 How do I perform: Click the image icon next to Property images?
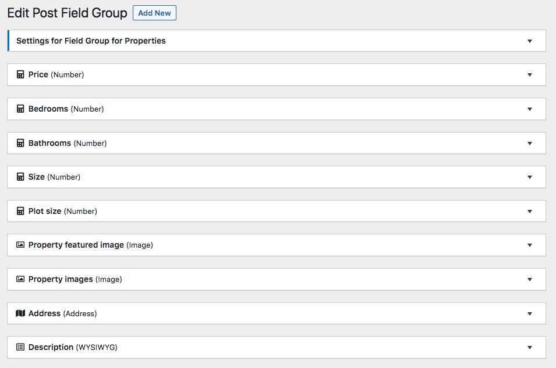coord(20,279)
